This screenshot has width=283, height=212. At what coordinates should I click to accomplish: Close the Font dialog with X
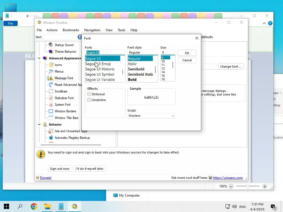pyautogui.click(x=197, y=38)
